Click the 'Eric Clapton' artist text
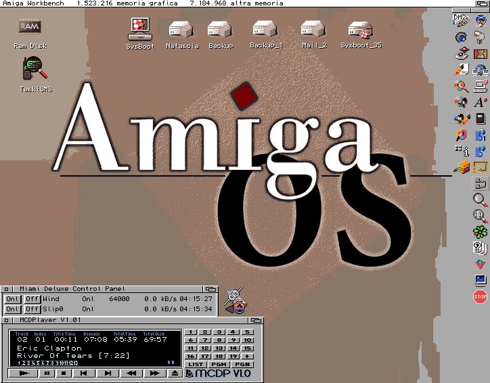 tap(49, 348)
